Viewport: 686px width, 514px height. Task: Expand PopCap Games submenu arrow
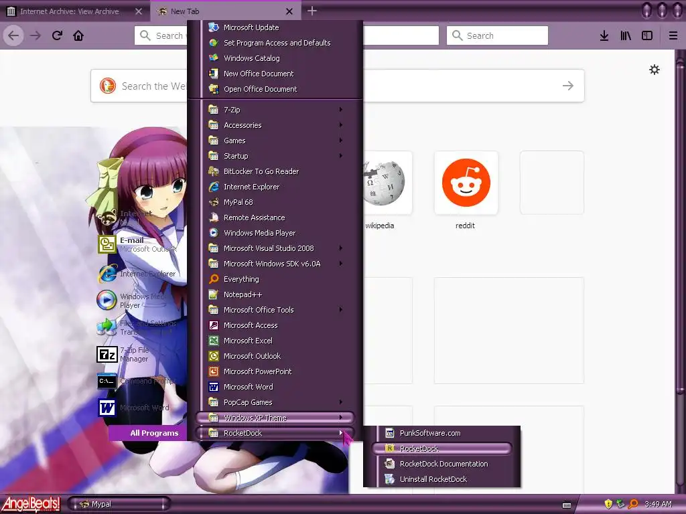pyautogui.click(x=341, y=402)
